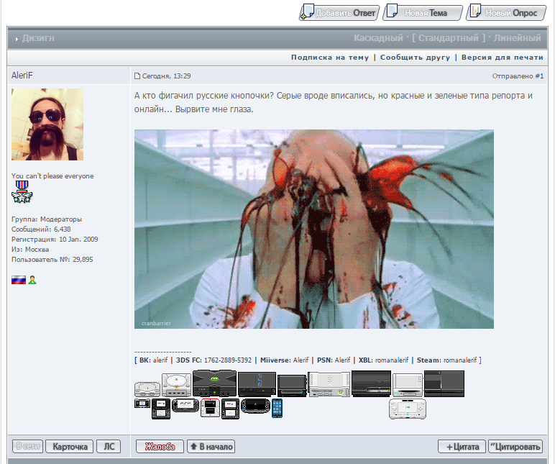Click the "Группа: Модераторы" text
The width and height of the screenshot is (555, 464).
click(x=46, y=219)
